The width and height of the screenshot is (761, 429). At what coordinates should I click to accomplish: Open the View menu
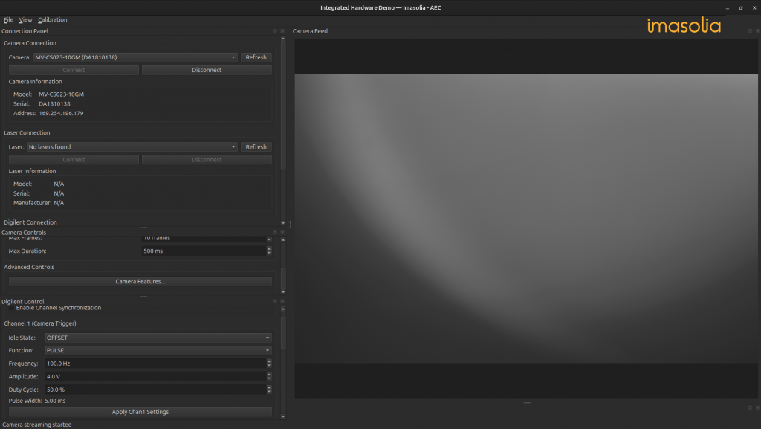pos(25,20)
